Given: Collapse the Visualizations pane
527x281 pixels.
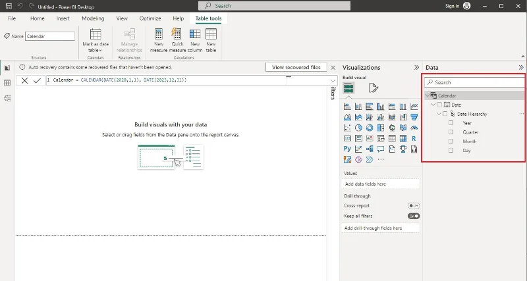Looking at the screenshot, I should tap(416, 68).
